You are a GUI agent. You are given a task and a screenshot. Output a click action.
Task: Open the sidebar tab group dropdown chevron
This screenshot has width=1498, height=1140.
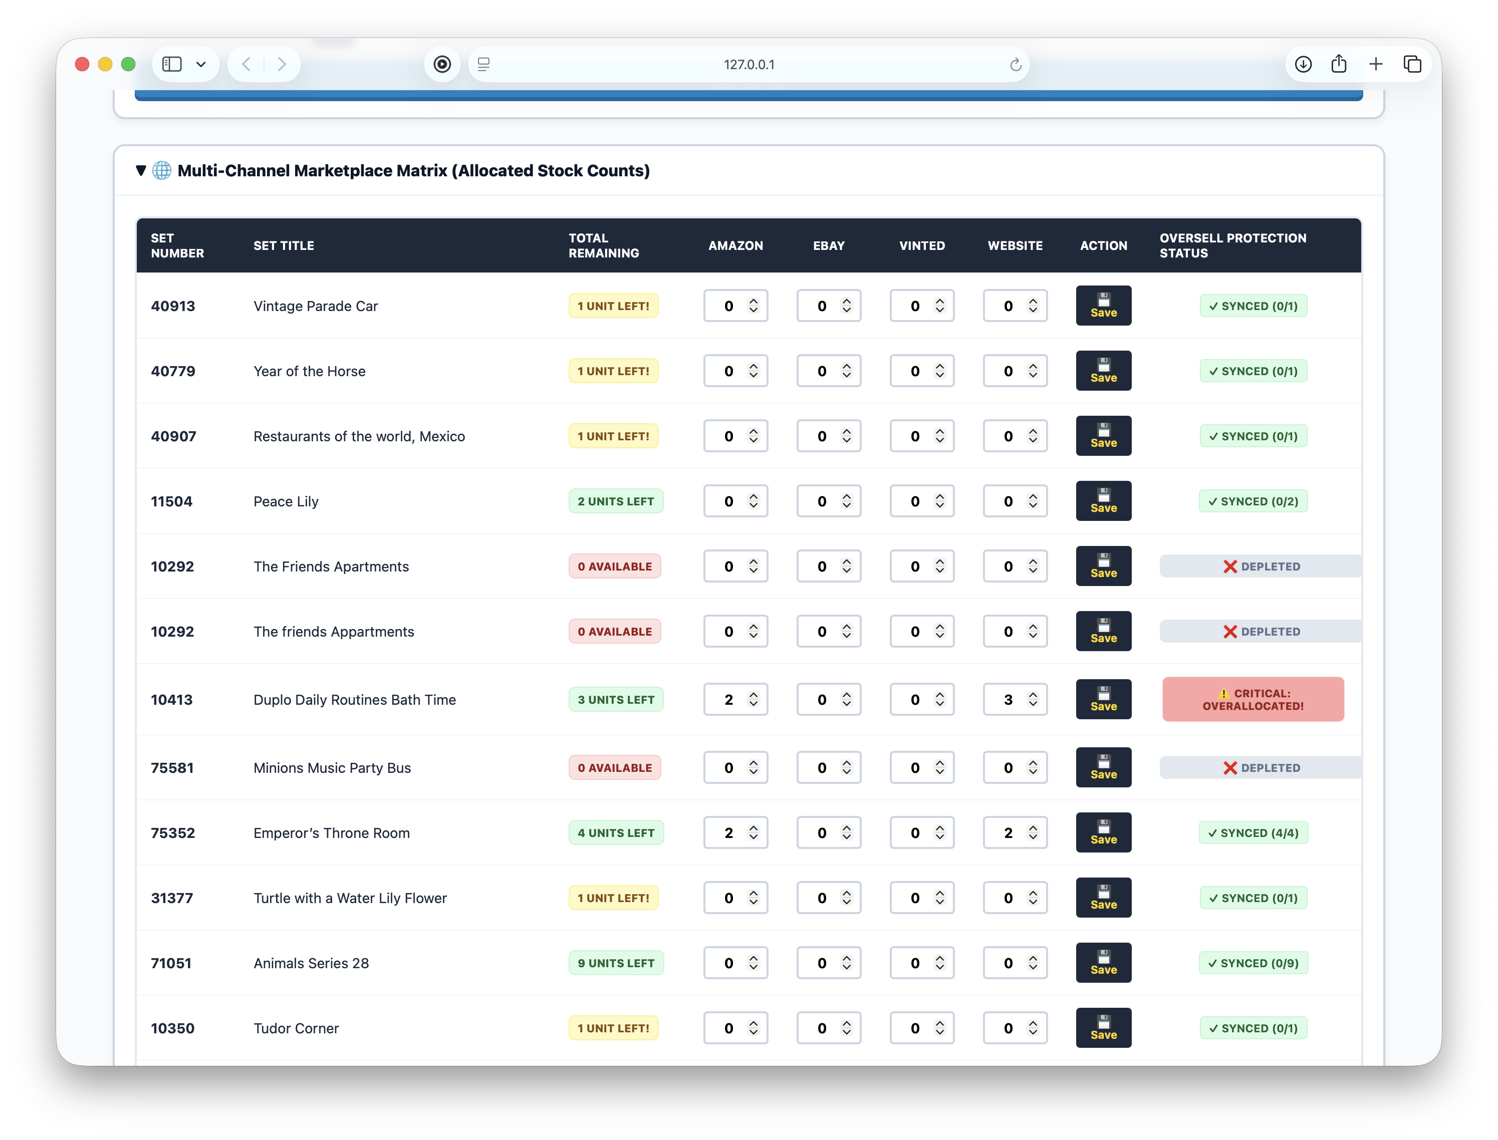coord(201,65)
